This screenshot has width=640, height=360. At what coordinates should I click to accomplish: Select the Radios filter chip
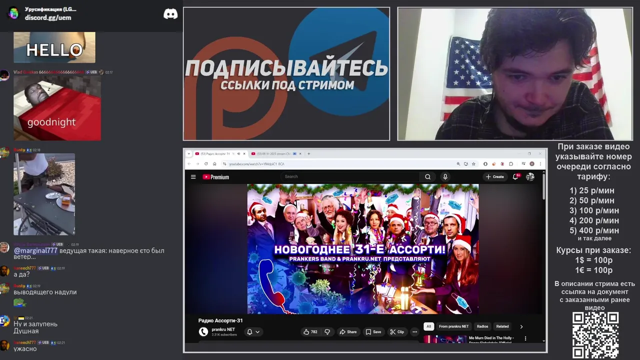pos(482,326)
